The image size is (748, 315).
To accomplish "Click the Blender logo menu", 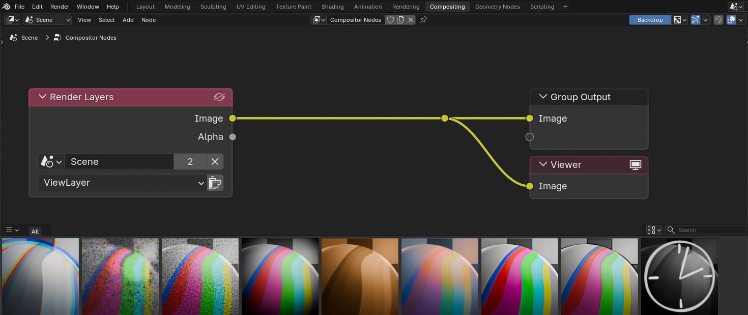I will click(x=7, y=7).
